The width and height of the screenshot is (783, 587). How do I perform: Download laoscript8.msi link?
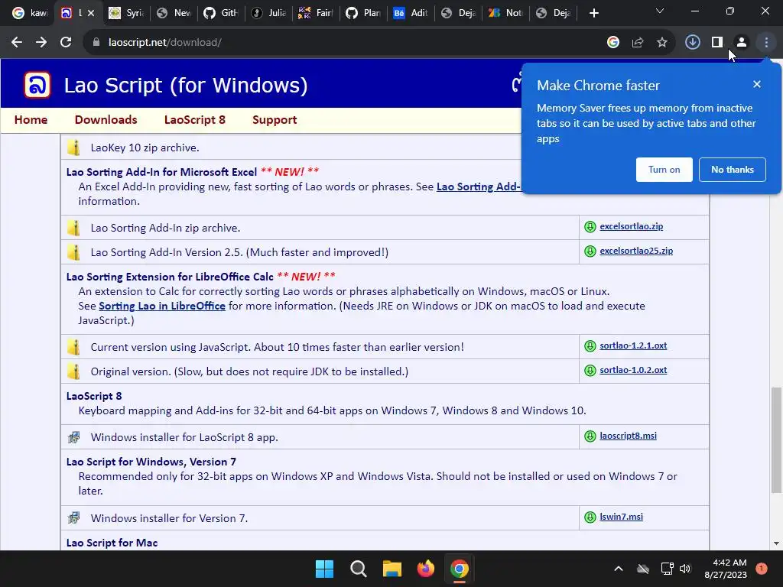point(629,436)
